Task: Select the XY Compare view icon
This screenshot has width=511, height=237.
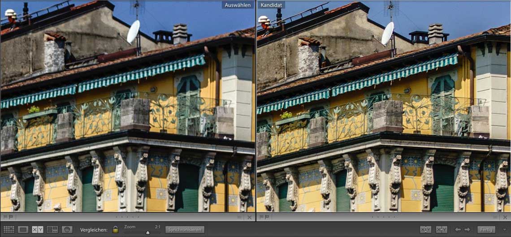Action: [x=38, y=229]
